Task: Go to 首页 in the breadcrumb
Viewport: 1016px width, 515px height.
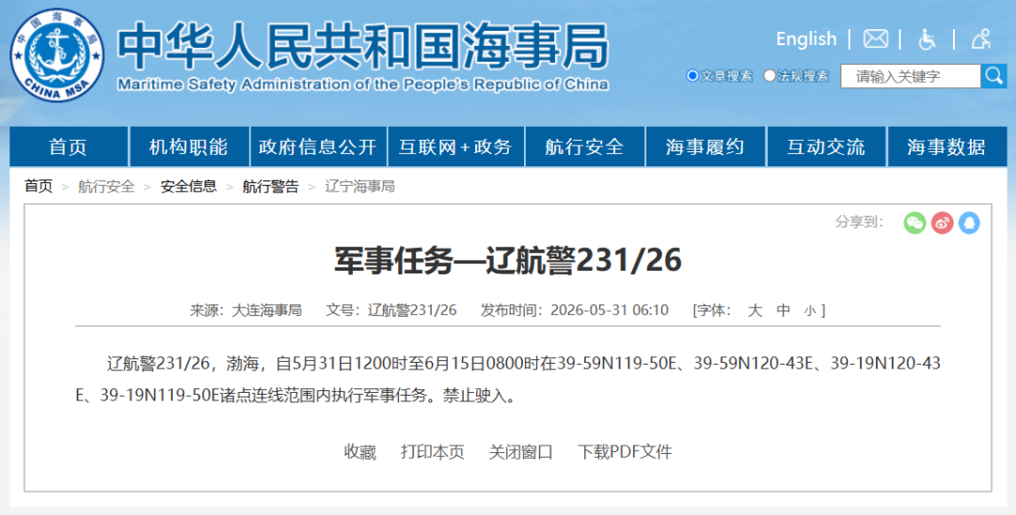Action: 39,186
